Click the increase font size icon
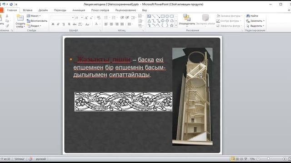 coord(86,18)
